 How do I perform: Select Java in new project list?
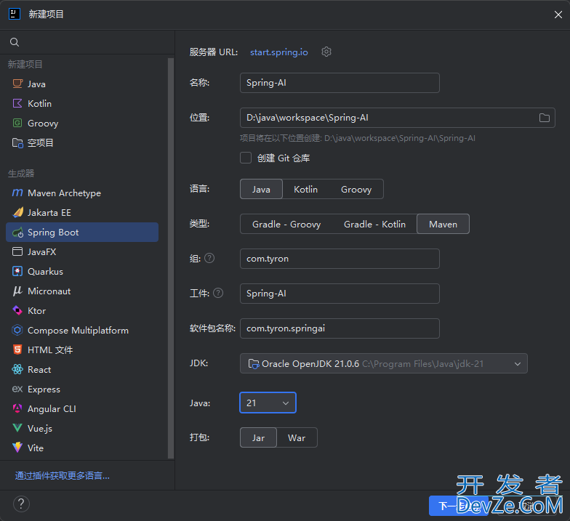click(82, 84)
